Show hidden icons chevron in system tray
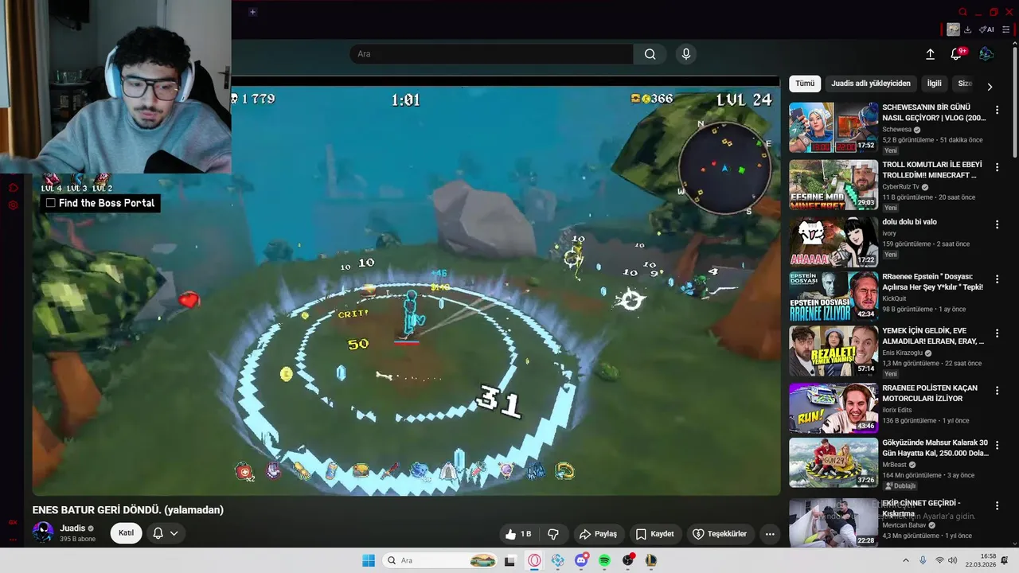1019x573 pixels. (905, 560)
